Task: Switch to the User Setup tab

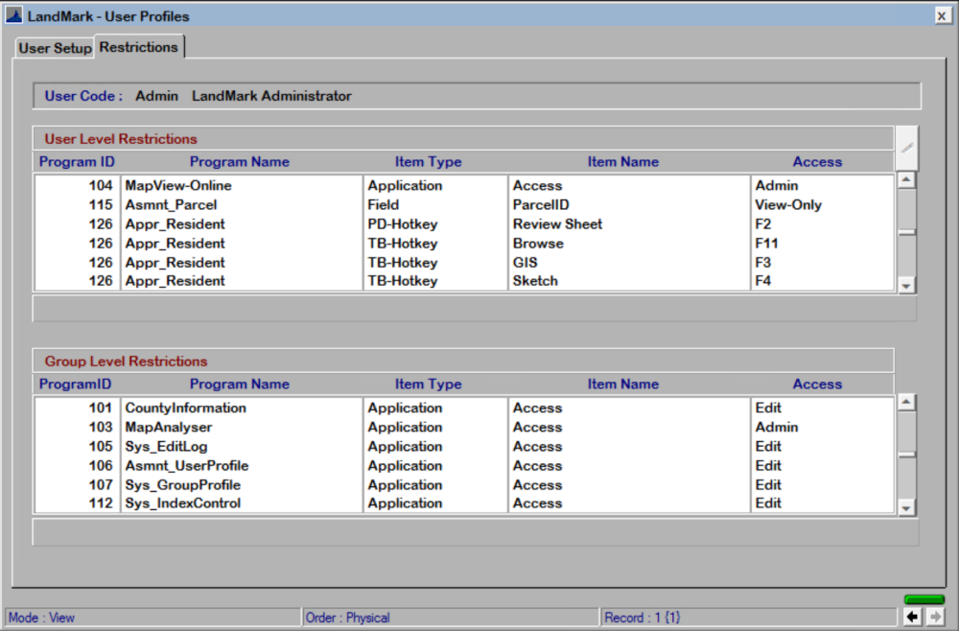Action: (55, 47)
